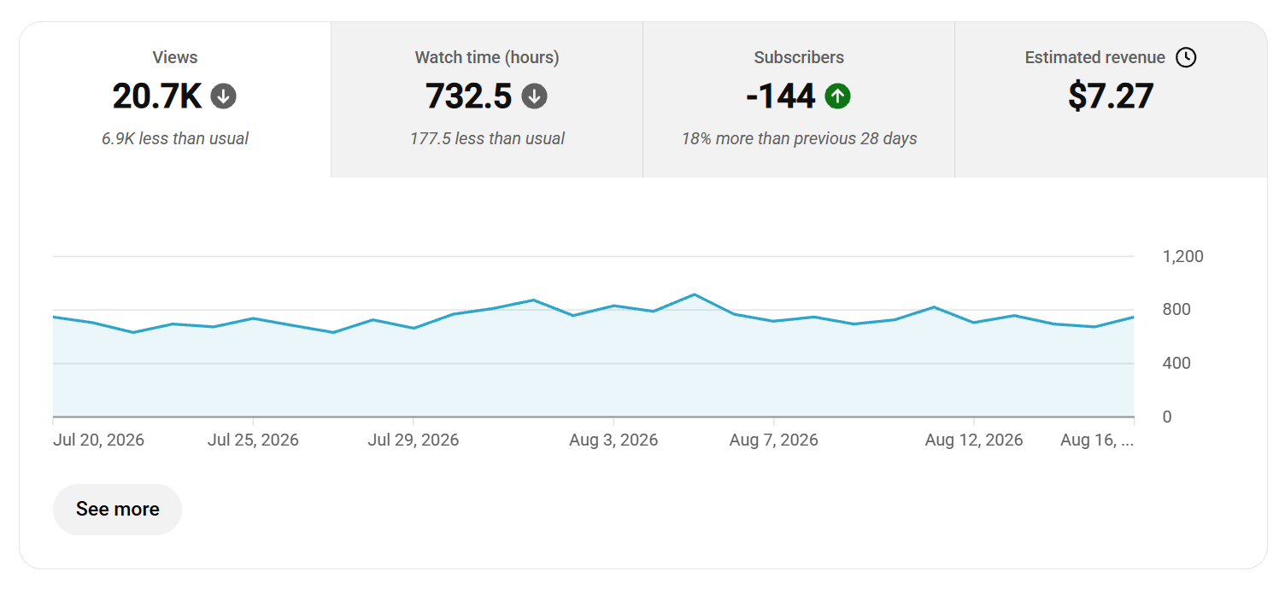Click the '6.9K less than usual' text
Screen dimensions: 1285x589
point(175,138)
